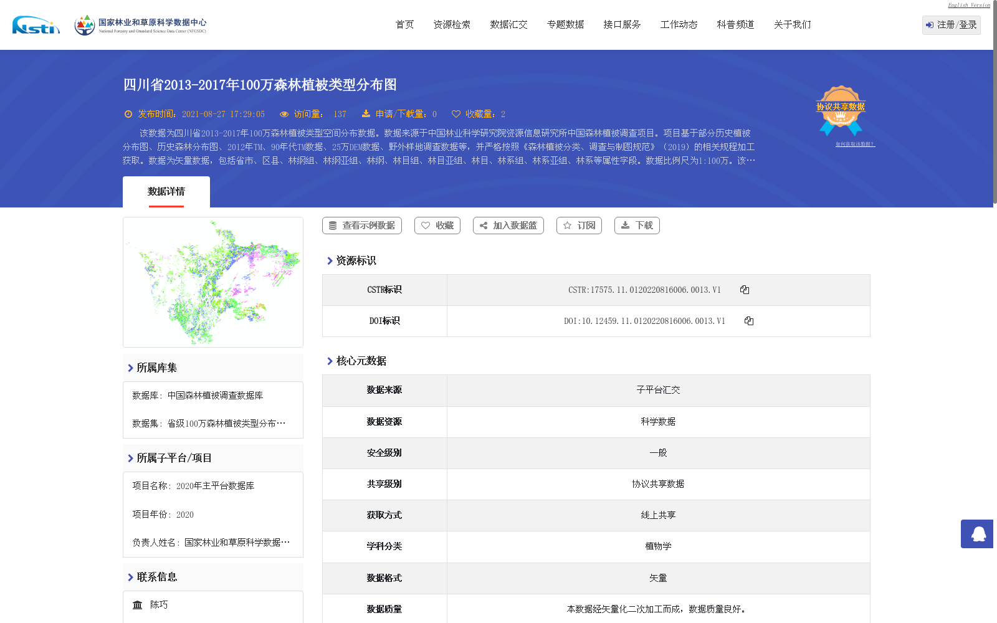Click the 数据资源 value 科学数据
The image size is (997, 623).
(658, 422)
